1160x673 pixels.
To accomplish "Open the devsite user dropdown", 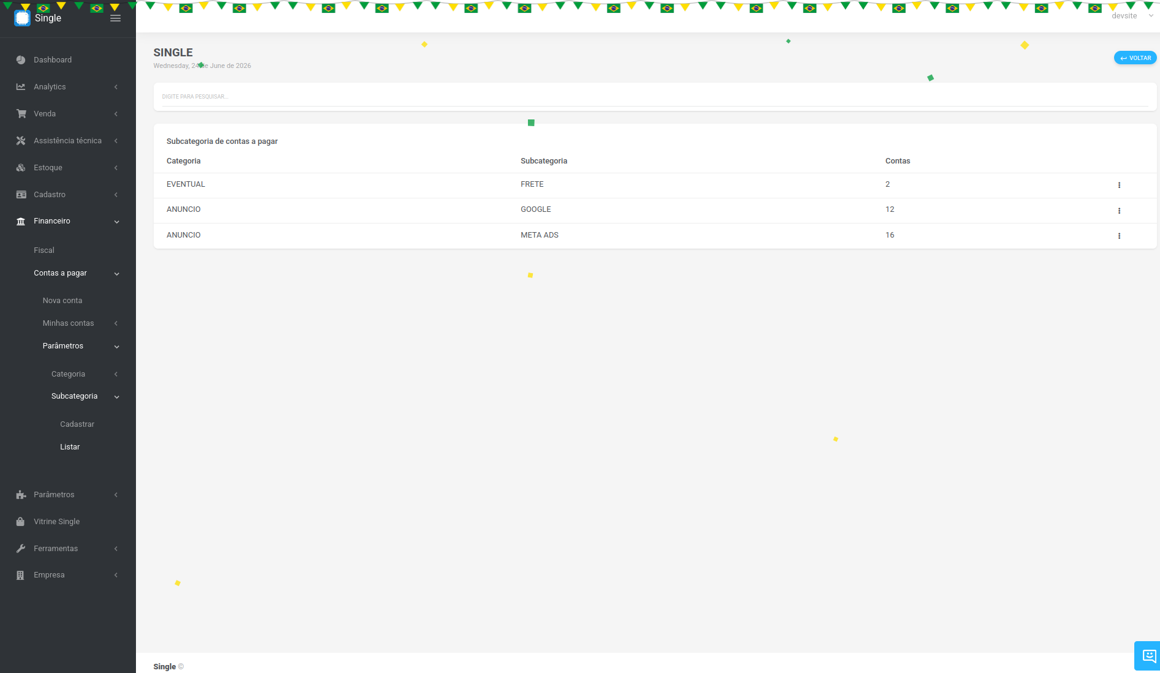I will tap(1132, 16).
